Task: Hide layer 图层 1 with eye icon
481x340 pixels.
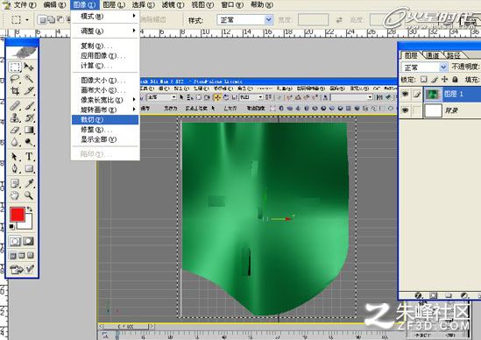Action: click(406, 94)
